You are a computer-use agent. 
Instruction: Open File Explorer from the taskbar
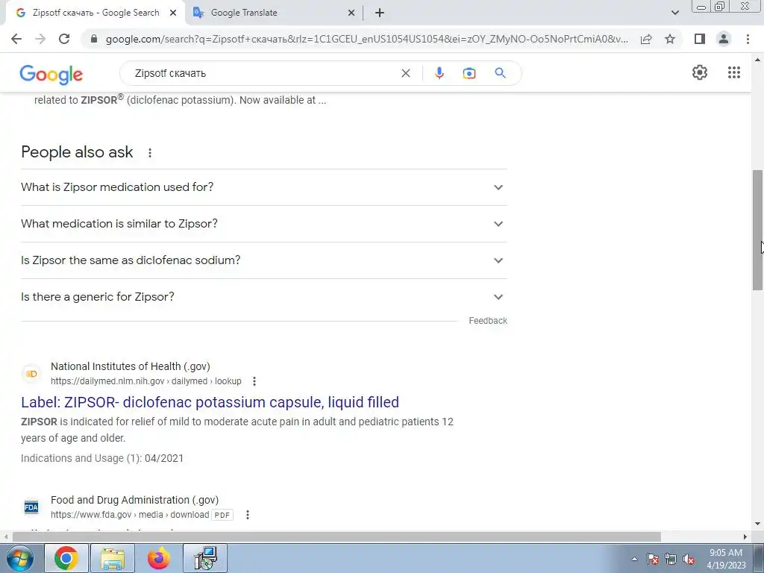[113, 558]
